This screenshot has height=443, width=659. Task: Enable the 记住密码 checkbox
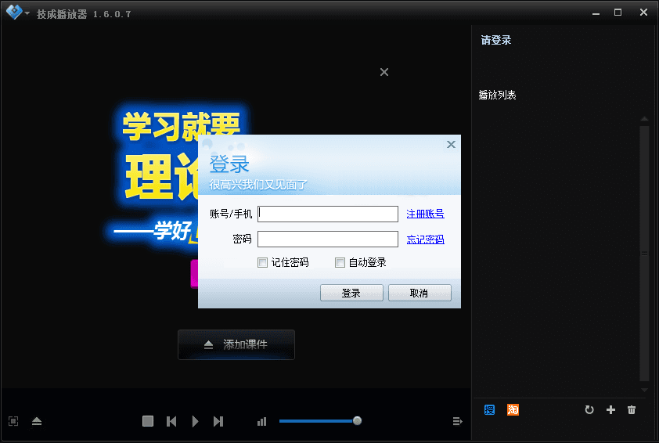(263, 263)
